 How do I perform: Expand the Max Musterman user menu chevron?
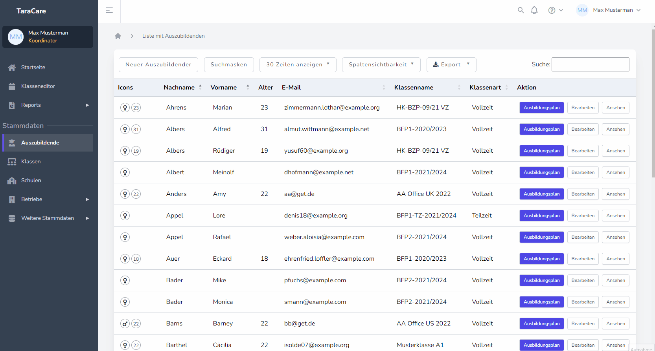[x=638, y=10]
